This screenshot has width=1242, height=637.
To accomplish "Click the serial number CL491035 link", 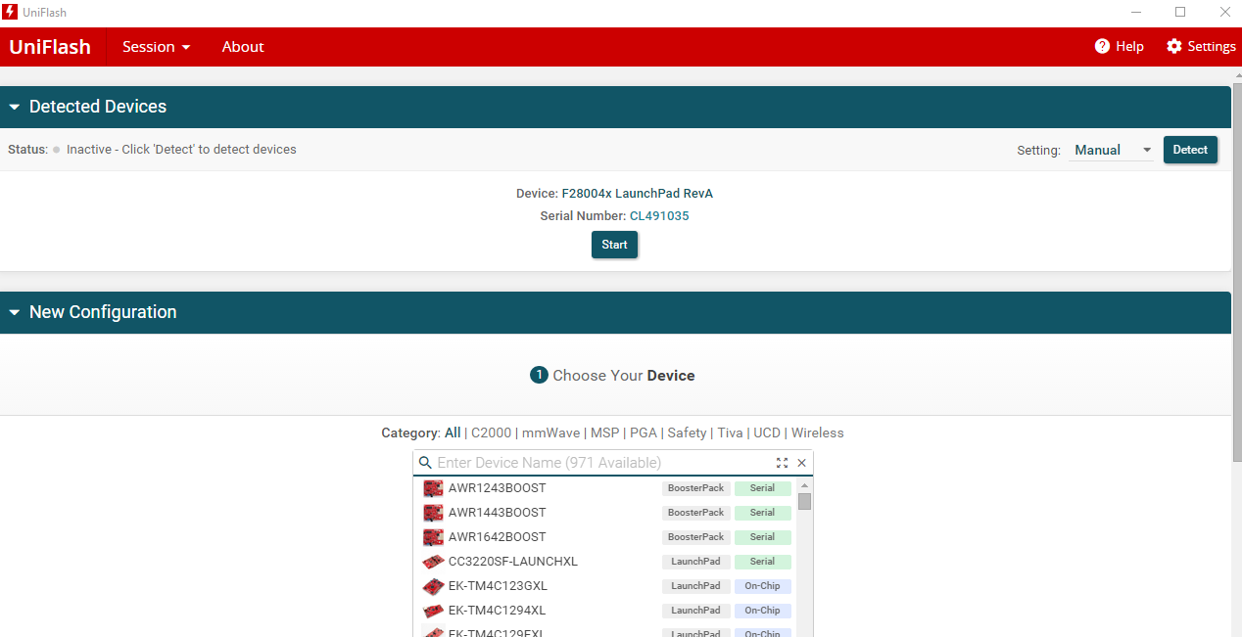I will coord(659,216).
